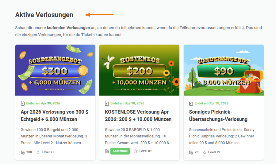The width and height of the screenshot is (276, 164).
Task: Click star icon beside Level 2+ on picnic card
Action: click(x=204, y=152)
